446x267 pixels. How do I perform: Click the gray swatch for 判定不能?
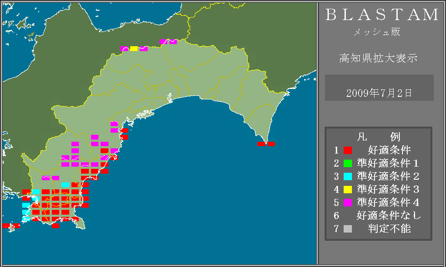(348, 229)
